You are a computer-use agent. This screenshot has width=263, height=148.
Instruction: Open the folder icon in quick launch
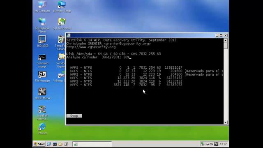coord(60,144)
